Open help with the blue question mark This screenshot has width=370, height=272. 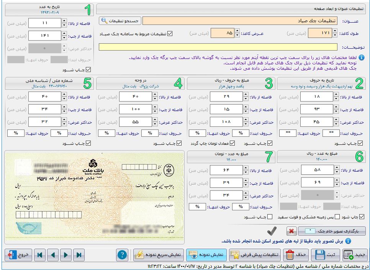click(x=122, y=254)
